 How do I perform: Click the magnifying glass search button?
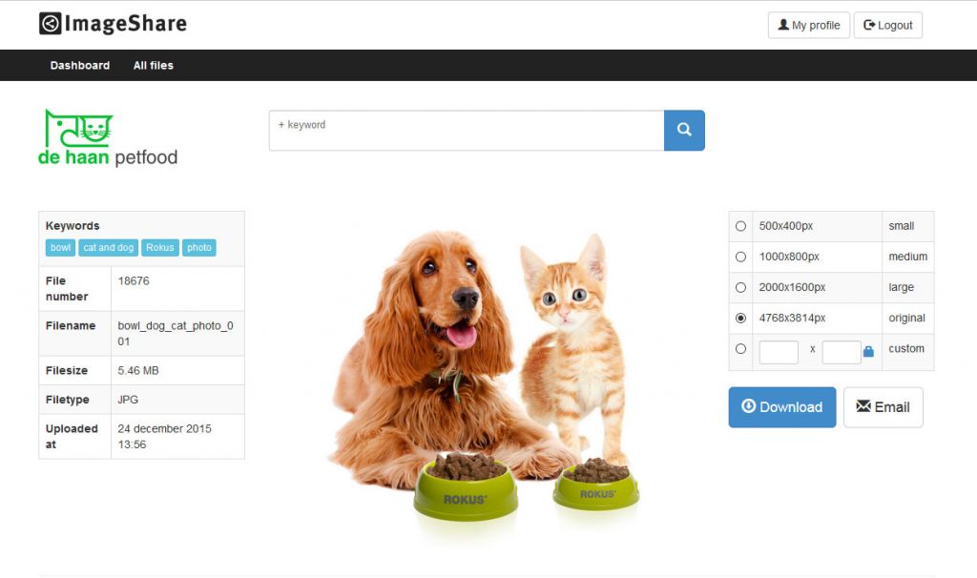[x=684, y=130]
